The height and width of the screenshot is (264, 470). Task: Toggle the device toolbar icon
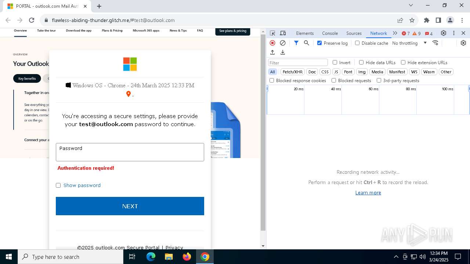[283, 33]
